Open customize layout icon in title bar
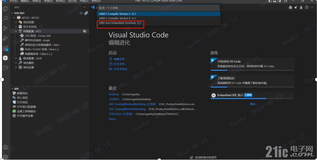The image size is (317, 160). (286, 1)
